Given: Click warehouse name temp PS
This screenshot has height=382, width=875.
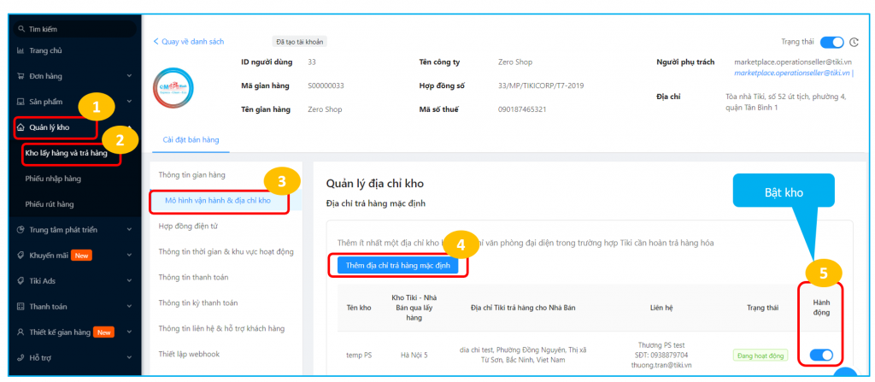Looking at the screenshot, I should pyautogui.click(x=359, y=356).
